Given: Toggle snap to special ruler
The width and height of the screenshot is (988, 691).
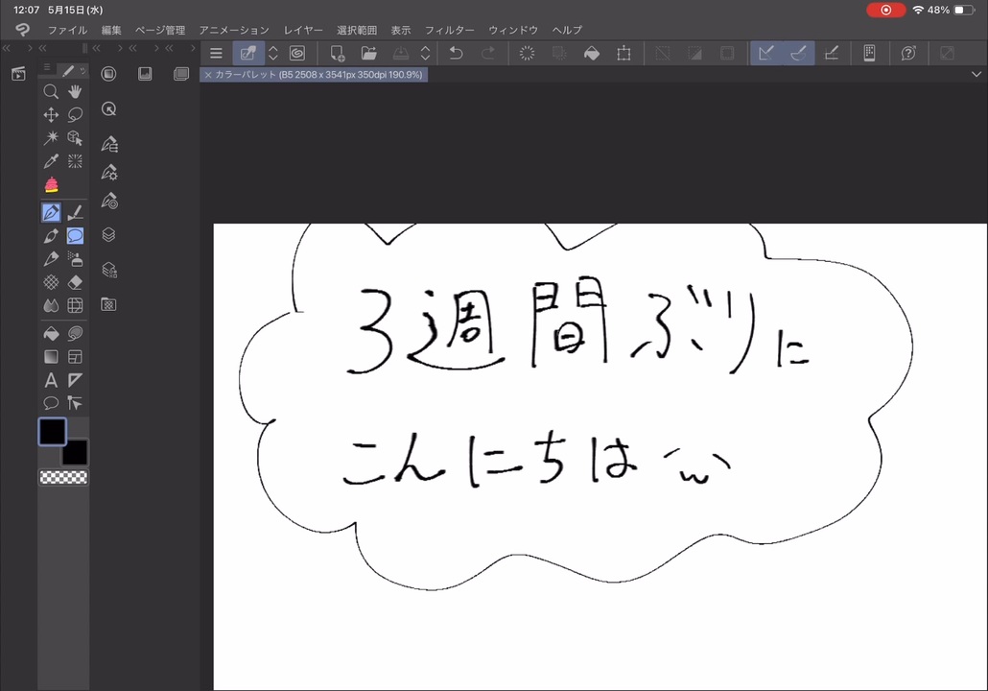Looking at the screenshot, I should coord(798,54).
